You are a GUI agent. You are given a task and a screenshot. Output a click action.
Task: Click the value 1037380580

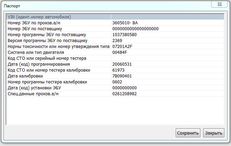pos(125,35)
